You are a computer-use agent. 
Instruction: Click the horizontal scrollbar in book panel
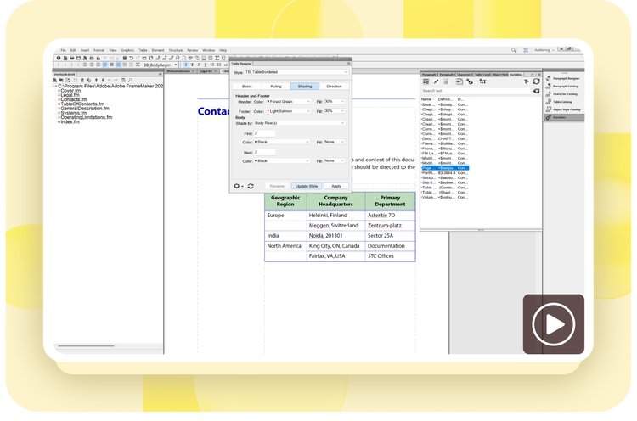[x=86, y=346]
